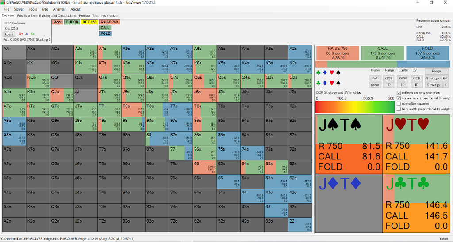Enable normalize squares checkbox
453x242 pixels.
point(399,103)
